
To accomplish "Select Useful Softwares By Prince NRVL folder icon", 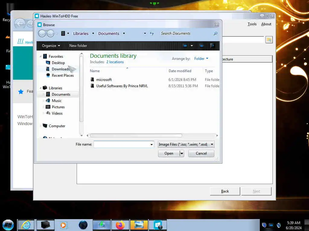I will 92,86.
